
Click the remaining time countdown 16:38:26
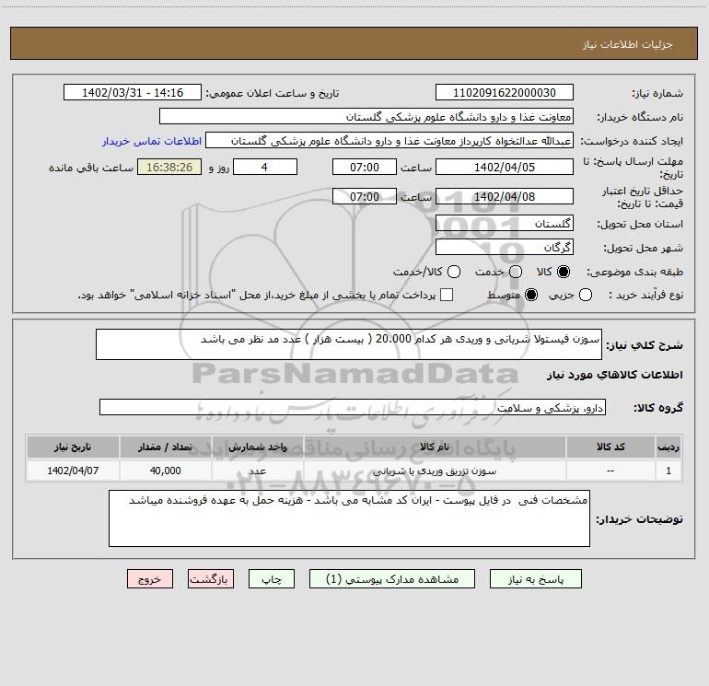coord(169,167)
